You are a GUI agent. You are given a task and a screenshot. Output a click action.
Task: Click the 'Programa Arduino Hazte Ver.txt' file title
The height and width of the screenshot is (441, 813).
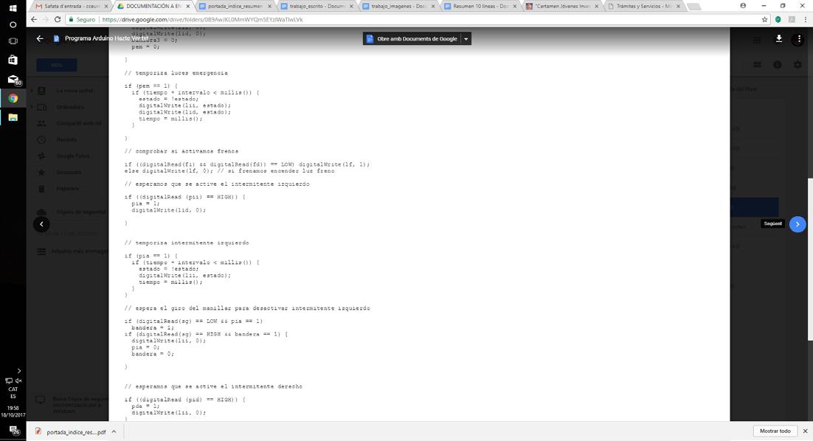point(106,38)
